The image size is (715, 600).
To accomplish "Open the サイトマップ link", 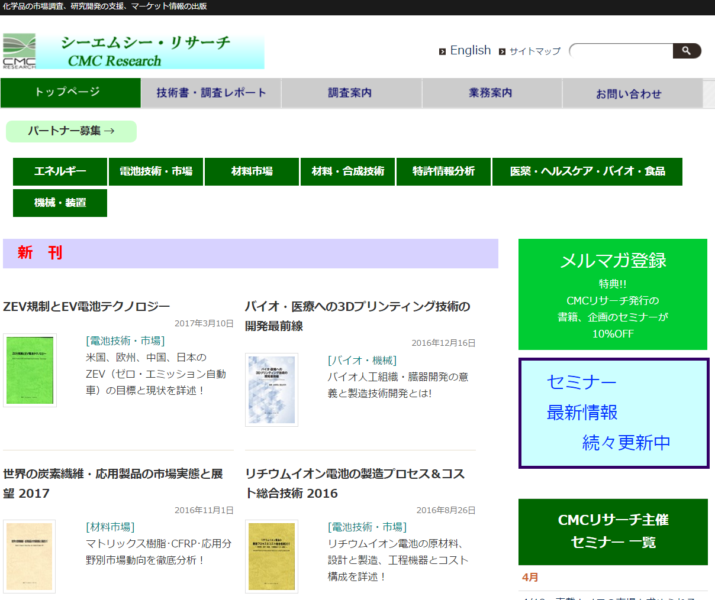I will tap(535, 51).
